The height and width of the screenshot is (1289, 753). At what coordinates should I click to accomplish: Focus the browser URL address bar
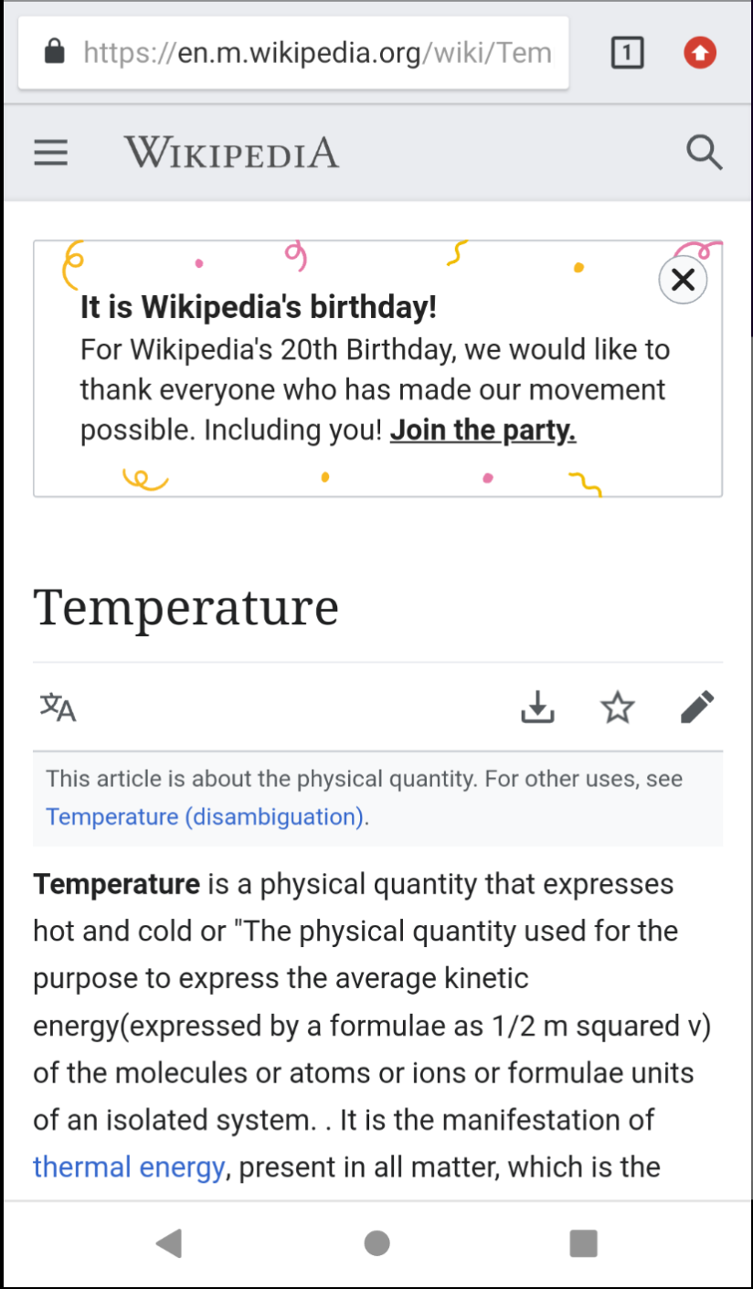(316, 53)
